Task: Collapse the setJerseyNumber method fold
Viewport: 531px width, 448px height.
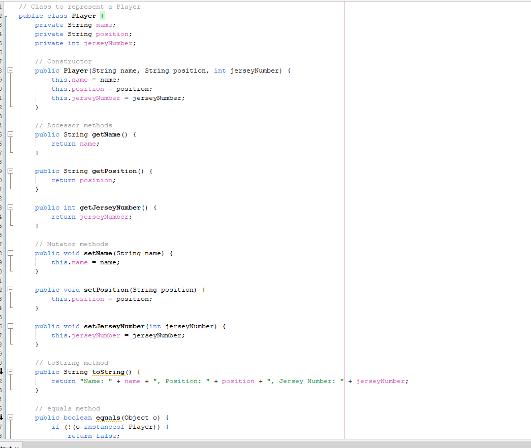Action: pos(10,326)
